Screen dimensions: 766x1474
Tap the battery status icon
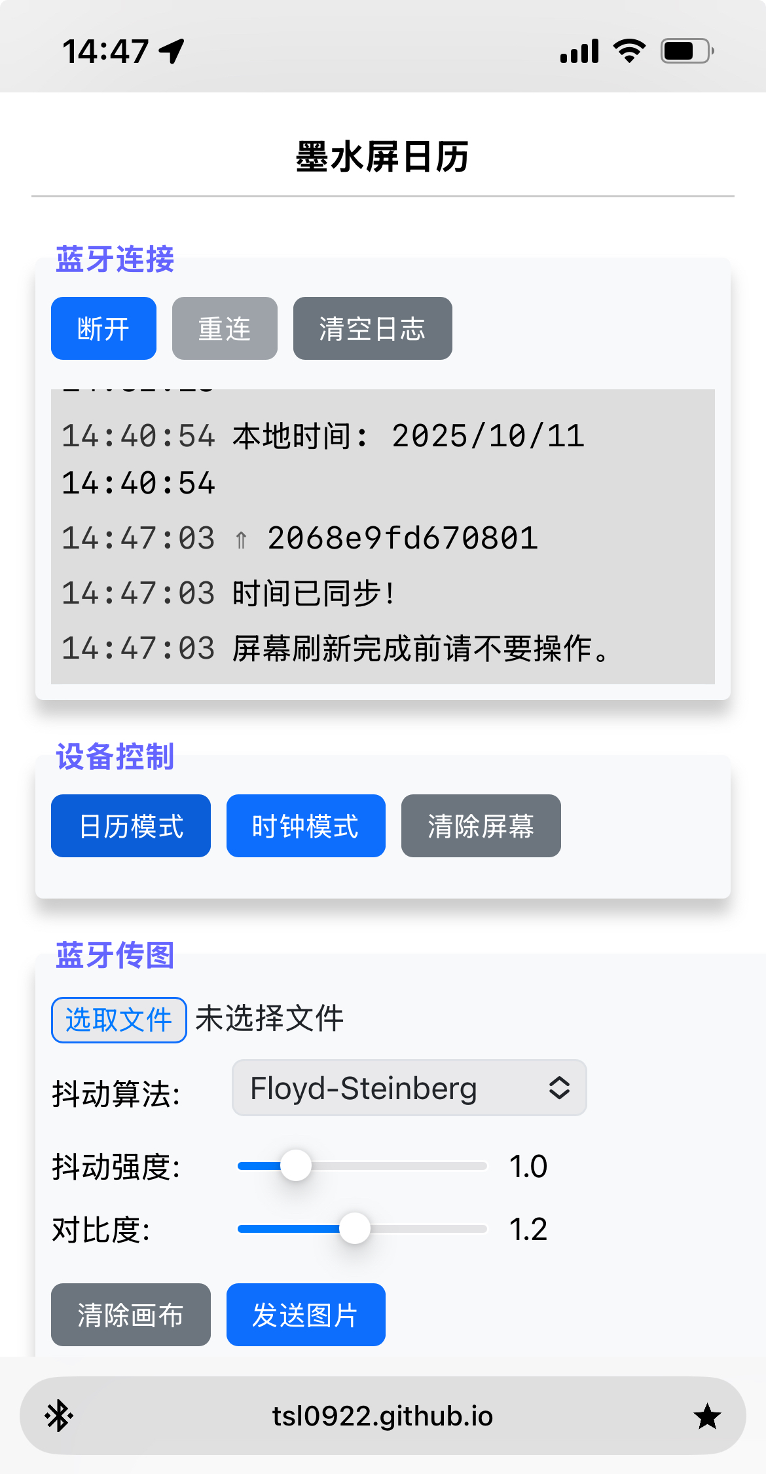click(x=687, y=50)
